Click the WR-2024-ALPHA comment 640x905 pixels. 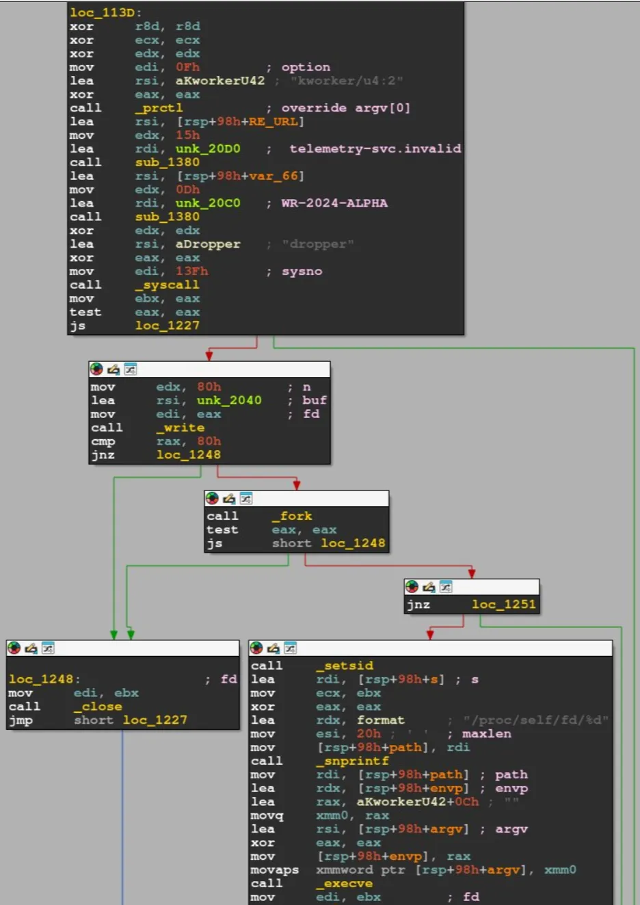(334, 203)
